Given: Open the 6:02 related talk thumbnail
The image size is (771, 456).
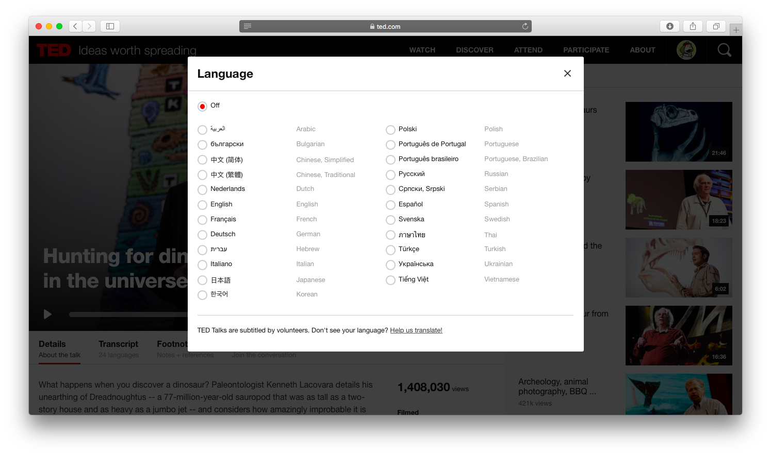Looking at the screenshot, I should [x=679, y=268].
